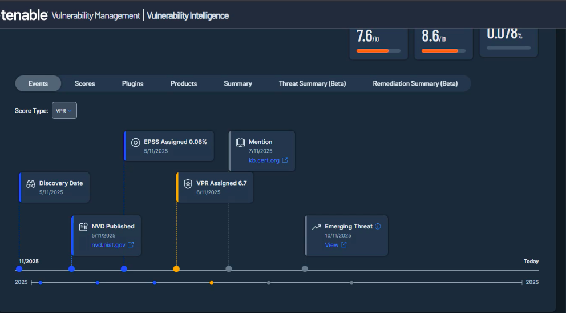Open the nvd.nist.gov link
The height and width of the screenshot is (313, 566).
(x=108, y=245)
